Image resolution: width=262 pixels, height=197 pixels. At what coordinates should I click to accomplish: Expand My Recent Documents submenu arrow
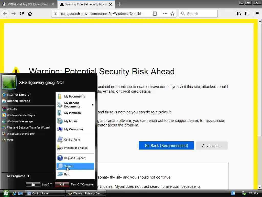point(93,105)
